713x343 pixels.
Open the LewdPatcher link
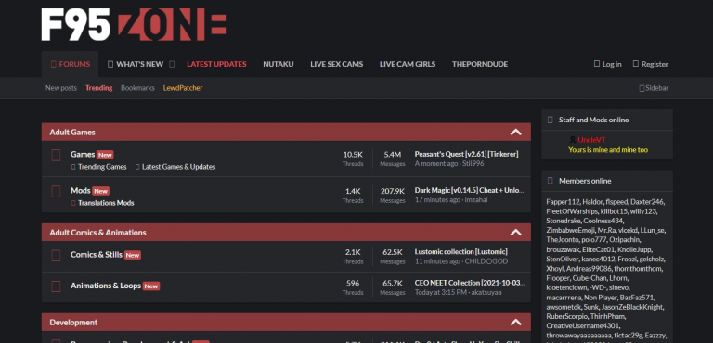click(x=183, y=88)
